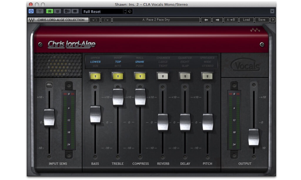Viewport: 301px width, 180px height.
Task: Click the Input Sens fader handle
Action: (x=49, y=117)
